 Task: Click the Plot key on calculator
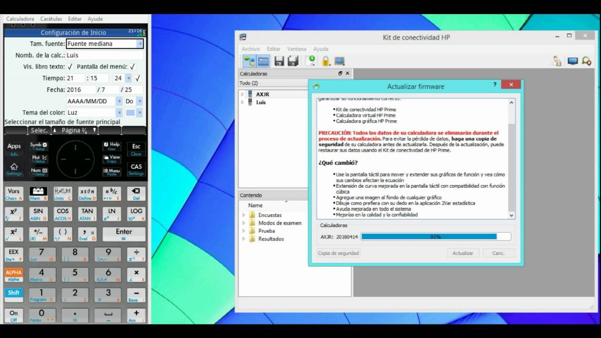click(x=39, y=159)
